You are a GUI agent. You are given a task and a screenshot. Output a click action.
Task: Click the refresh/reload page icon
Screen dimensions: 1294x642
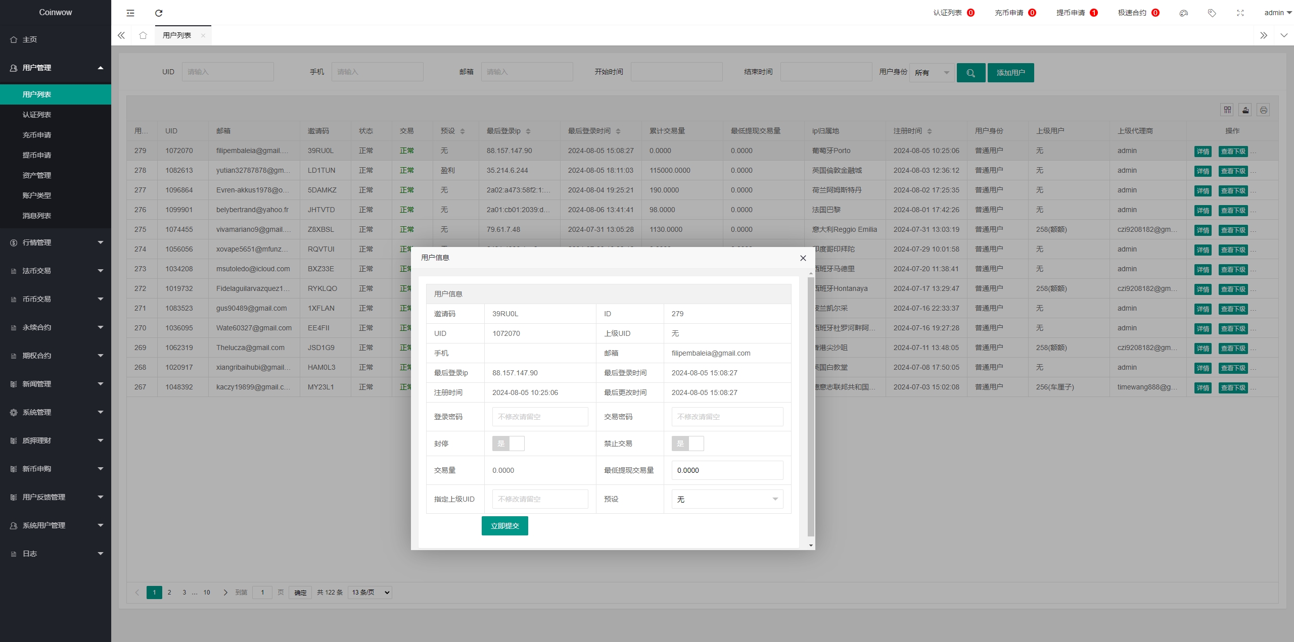[158, 13]
